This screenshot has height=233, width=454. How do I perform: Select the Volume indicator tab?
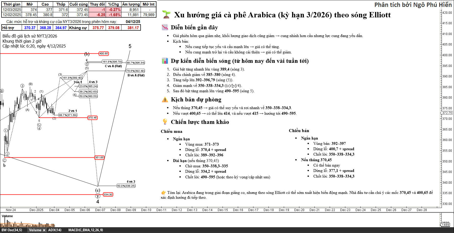pyautogui.click(x=35, y=230)
